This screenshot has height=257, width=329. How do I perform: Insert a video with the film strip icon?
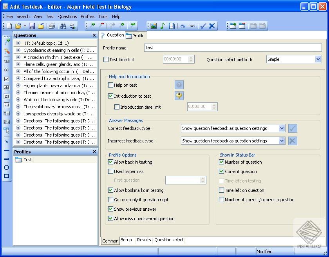pos(172,26)
